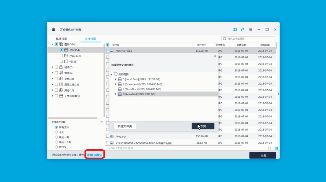
Task: Click the C:[Local Disk] drive icon
Action: click(x=120, y=79)
